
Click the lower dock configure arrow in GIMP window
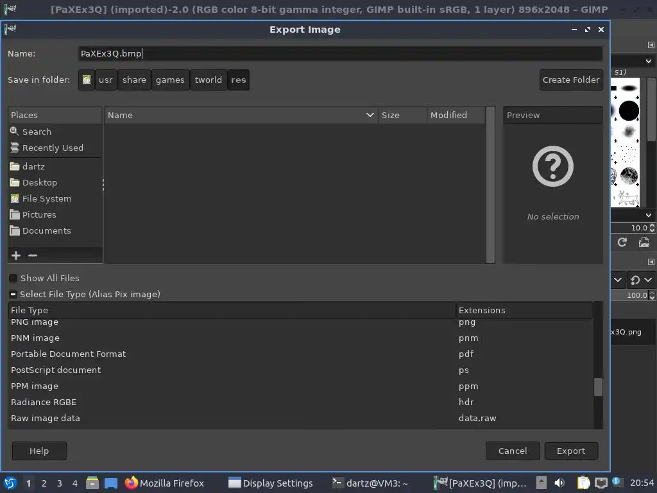pos(651,262)
